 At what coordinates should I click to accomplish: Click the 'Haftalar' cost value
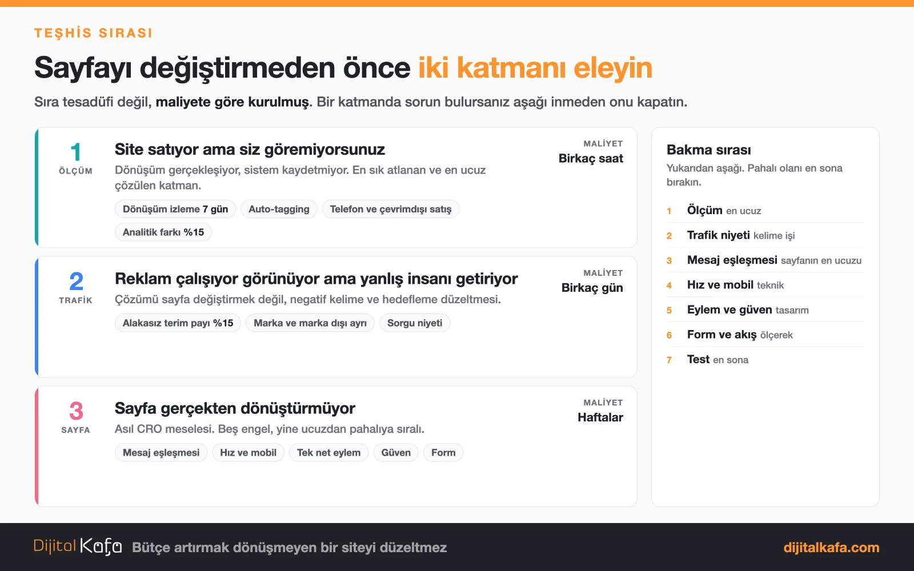pos(600,417)
